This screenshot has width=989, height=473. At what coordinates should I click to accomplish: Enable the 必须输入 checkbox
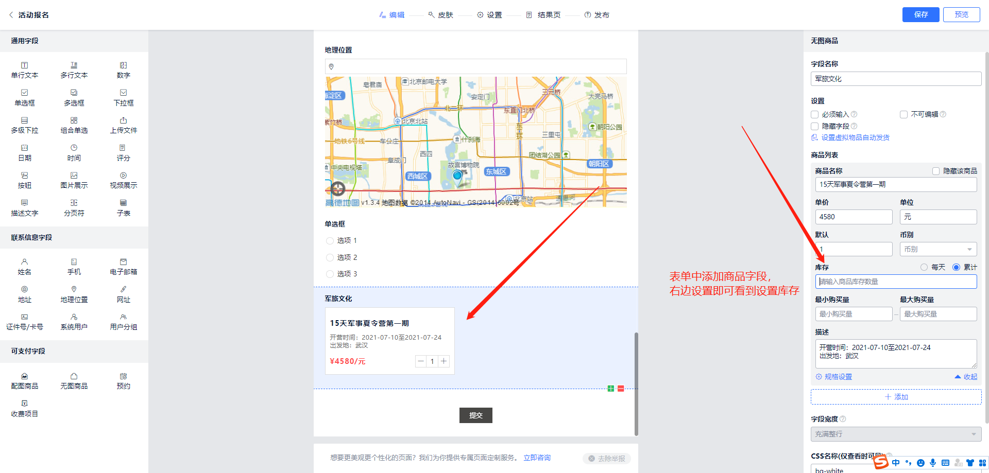[815, 114]
